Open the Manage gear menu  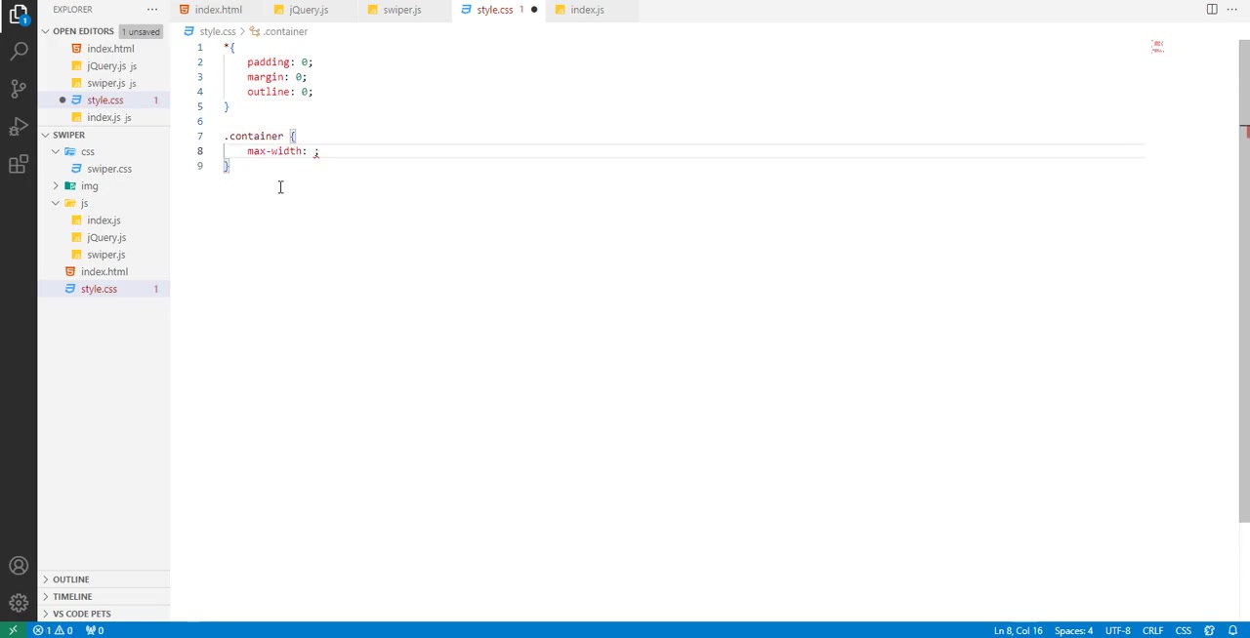[x=19, y=603]
